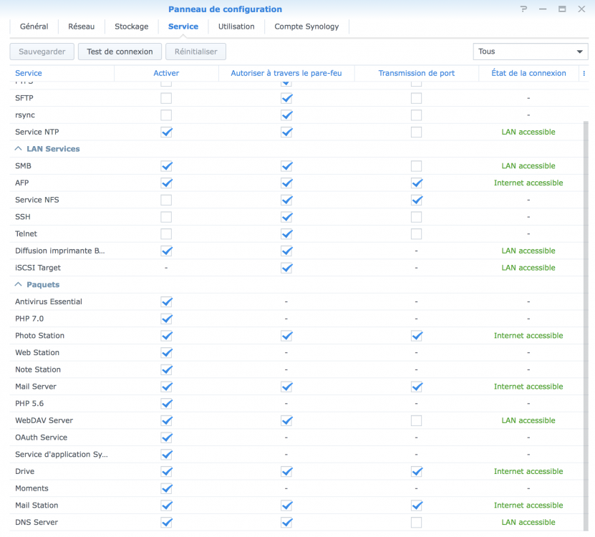Enable port forwarding for WebDAV Server
Screen dimensions: 595x537
tap(416, 420)
